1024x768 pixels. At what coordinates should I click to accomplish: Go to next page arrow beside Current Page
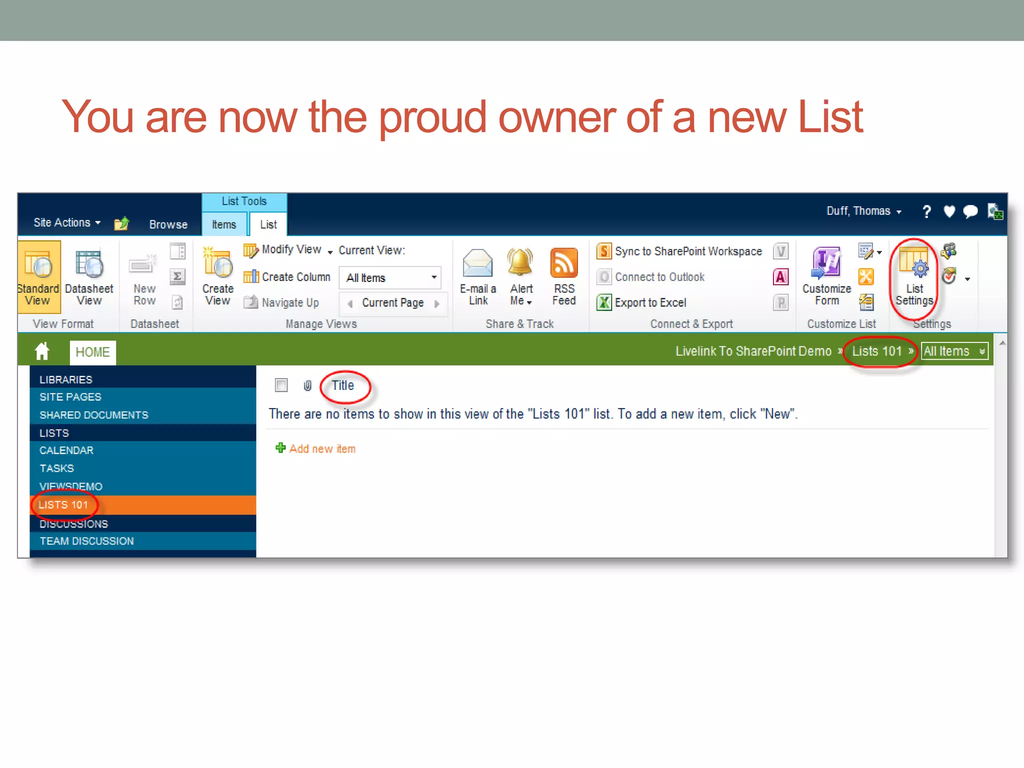[437, 303]
